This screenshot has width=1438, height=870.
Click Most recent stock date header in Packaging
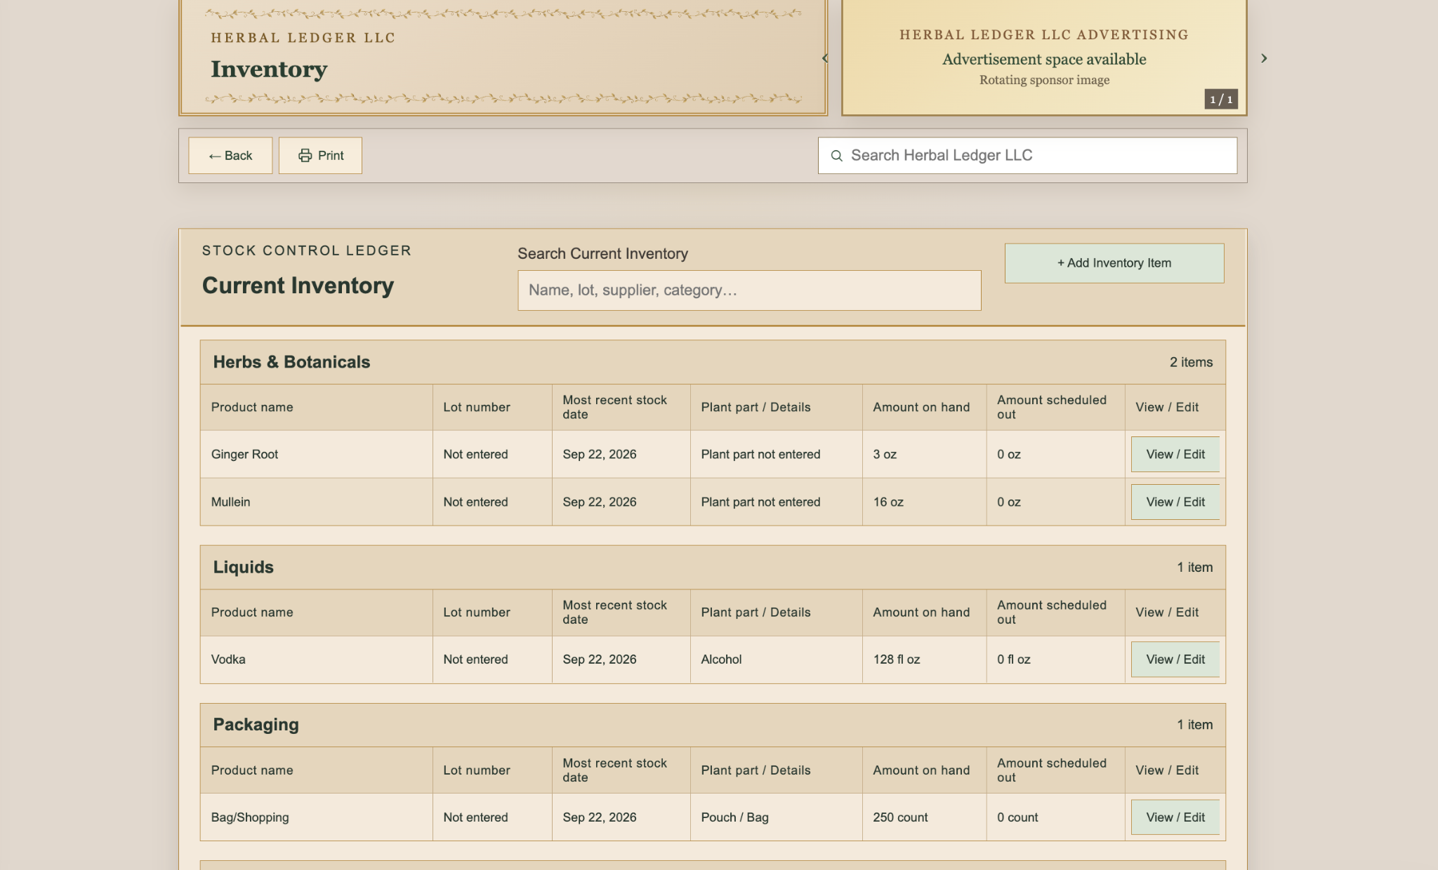click(x=614, y=770)
